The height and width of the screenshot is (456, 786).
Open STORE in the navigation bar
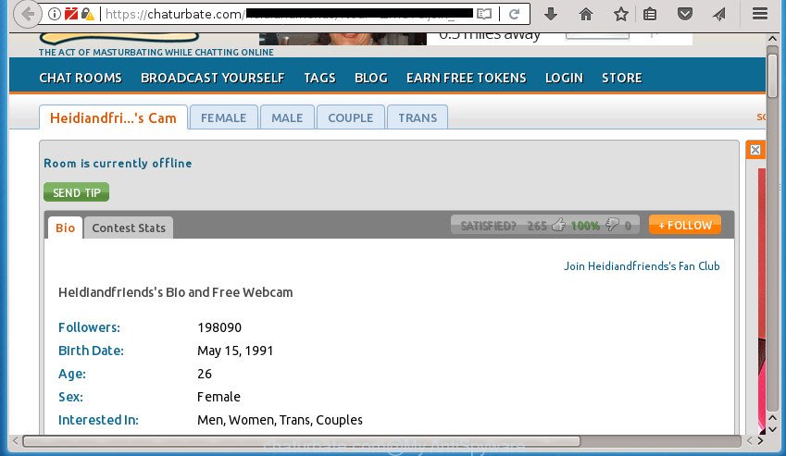(x=621, y=78)
